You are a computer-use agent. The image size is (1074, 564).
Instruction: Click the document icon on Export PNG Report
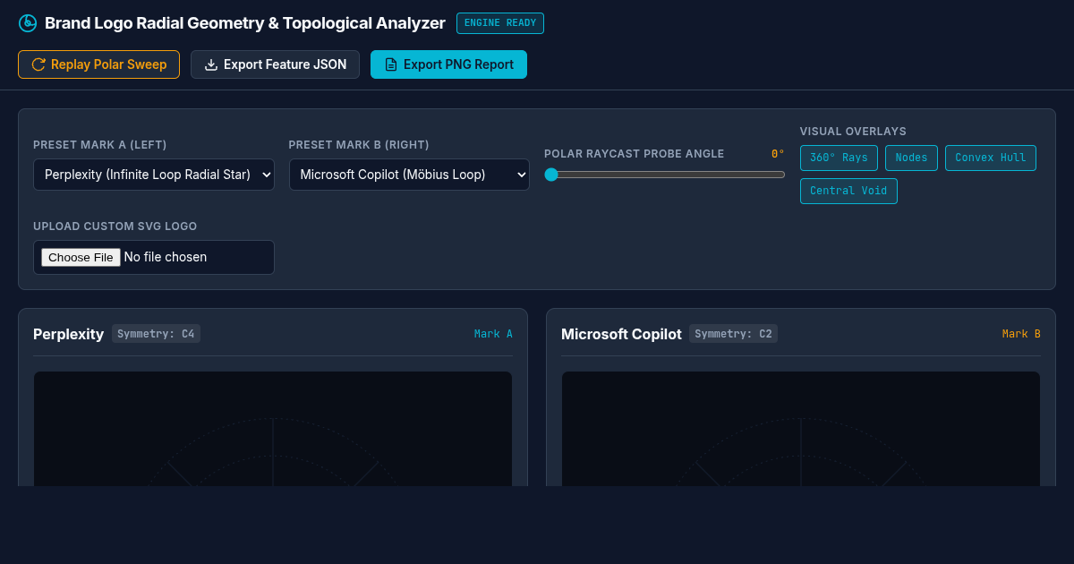click(x=391, y=64)
